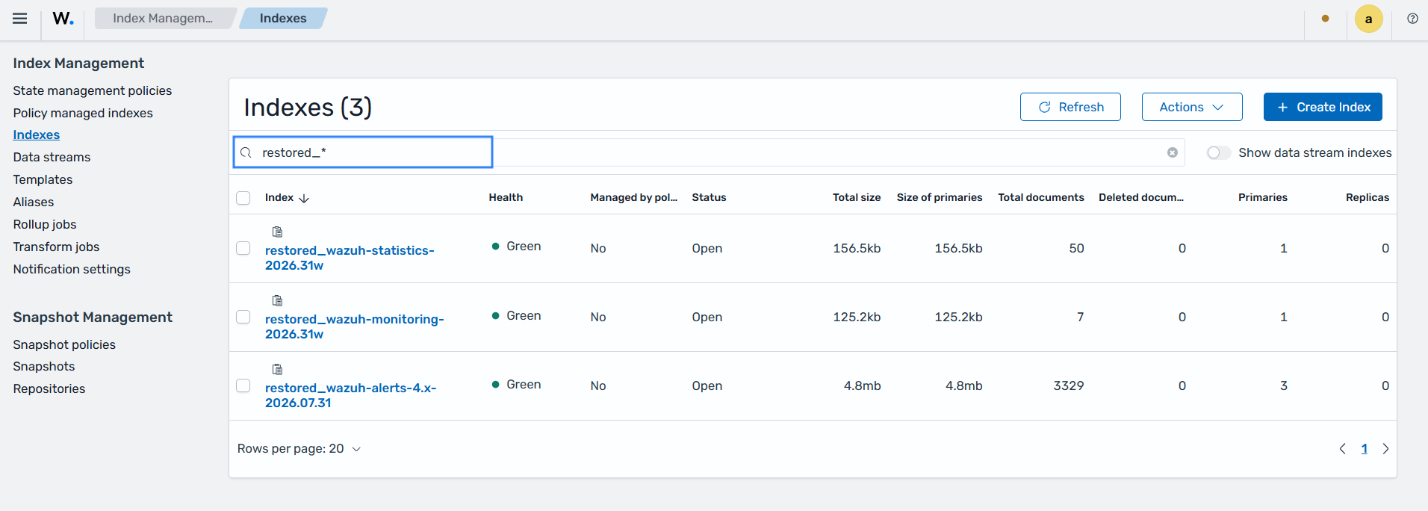Open the user avatar 'a' menu
The height and width of the screenshot is (511, 1428).
coord(1368,19)
